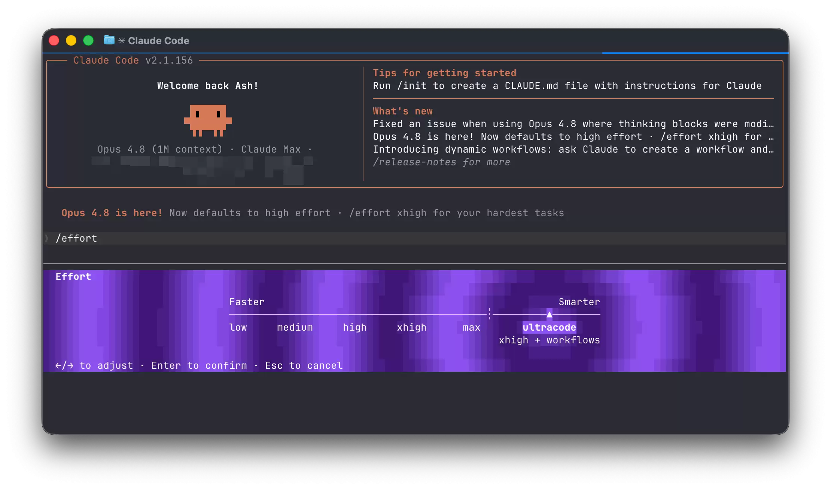The width and height of the screenshot is (831, 490).
Task: Select the ultracode effort level
Action: tap(550, 327)
